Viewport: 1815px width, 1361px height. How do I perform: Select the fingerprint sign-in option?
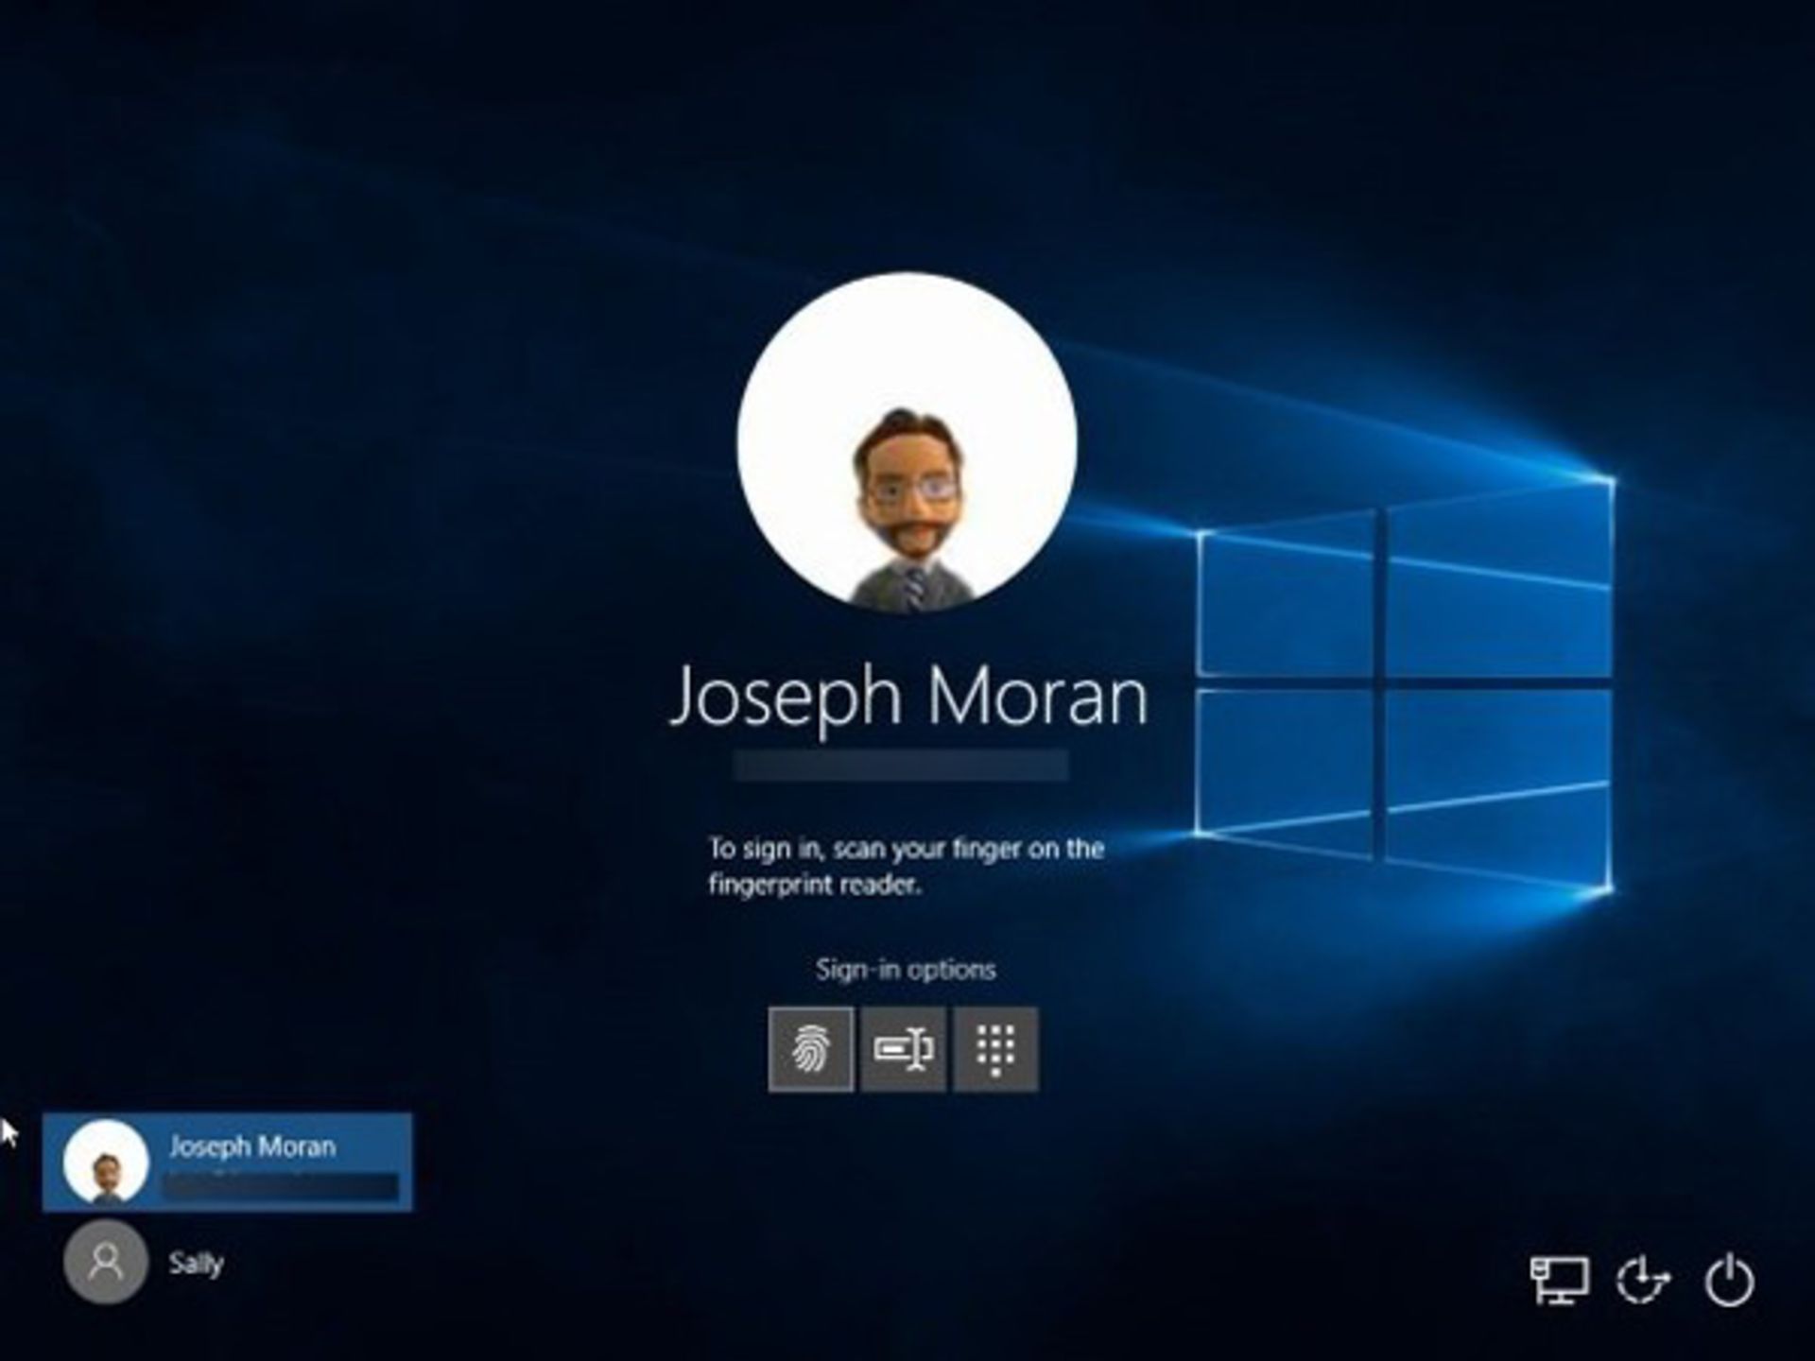coord(810,1049)
